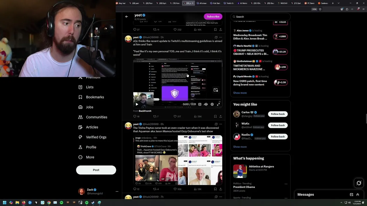Switch to the Twitch St browser tab

(229, 3)
